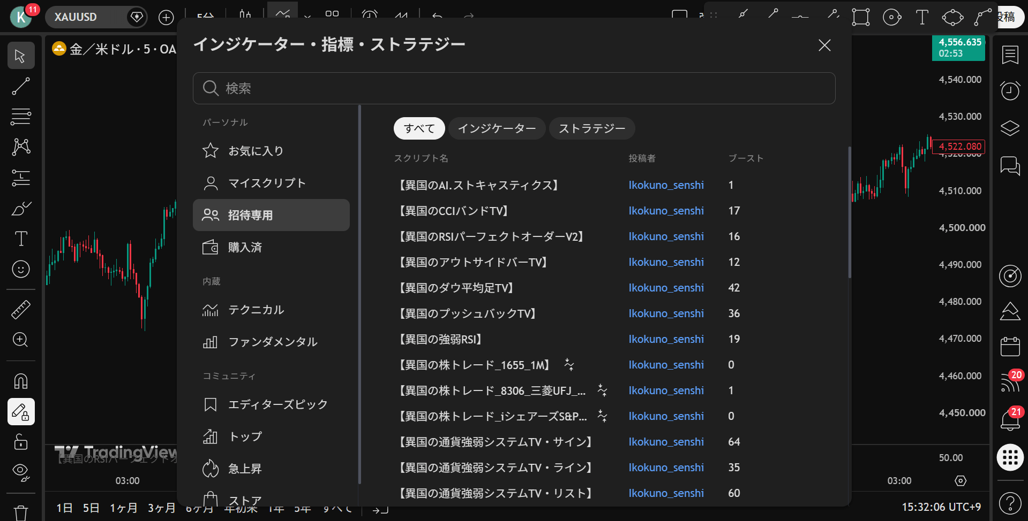This screenshot has height=521, width=1028.
Task: Add symbol with the plus button
Action: pyautogui.click(x=167, y=18)
